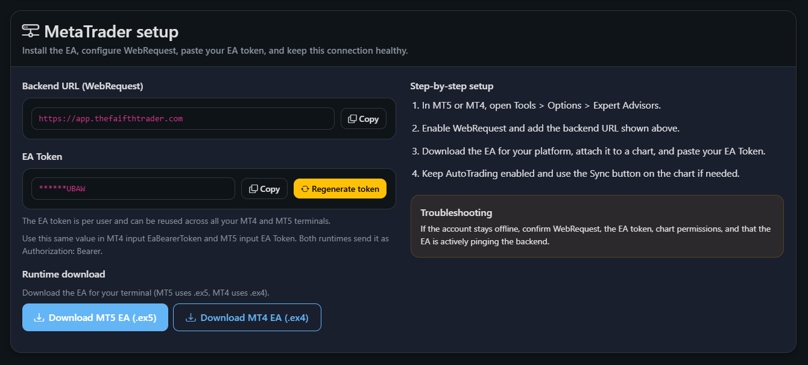This screenshot has width=808, height=365.
Task: Regenerate the EA token
Action: [340, 189]
